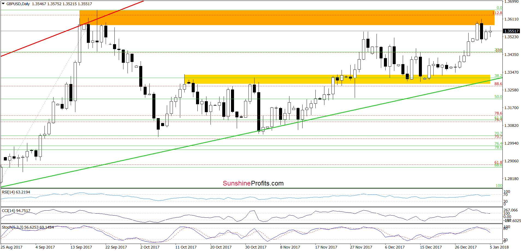Select the yellow support zone rectangle

pos(337,79)
